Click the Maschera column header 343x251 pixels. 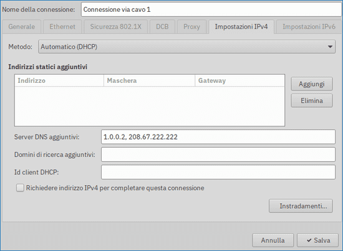click(149, 80)
